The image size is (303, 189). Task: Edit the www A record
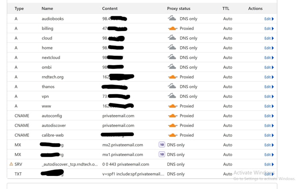[269, 106]
